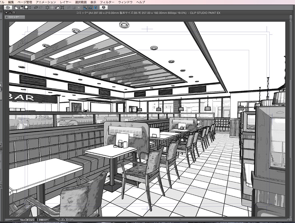Open the アニメーション menu
295x223 pixels.
pos(46,2)
